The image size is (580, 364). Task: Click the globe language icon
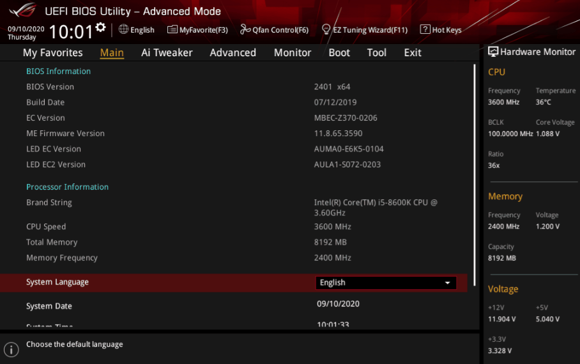[123, 29]
